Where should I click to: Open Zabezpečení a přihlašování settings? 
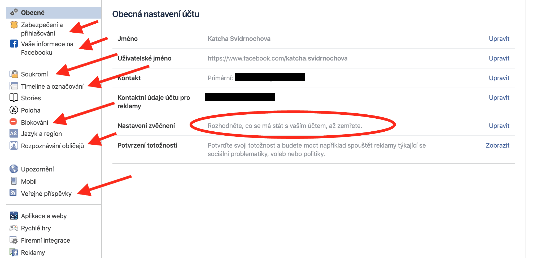(x=42, y=29)
